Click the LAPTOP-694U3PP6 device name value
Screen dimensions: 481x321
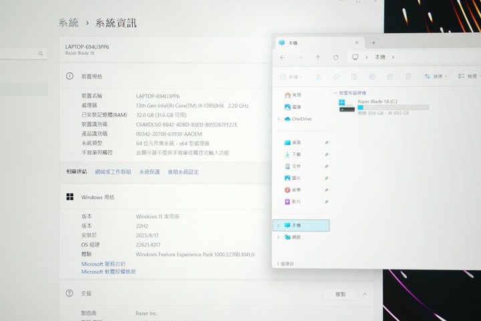[x=158, y=96]
